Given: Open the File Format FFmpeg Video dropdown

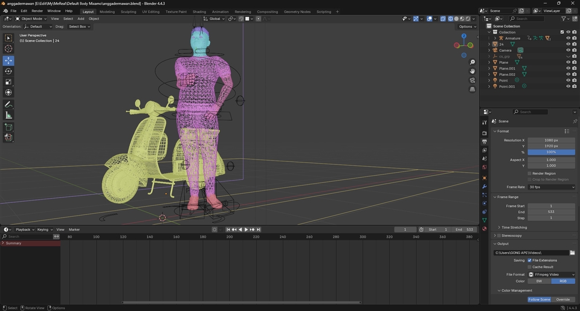Looking at the screenshot, I should pos(551,274).
